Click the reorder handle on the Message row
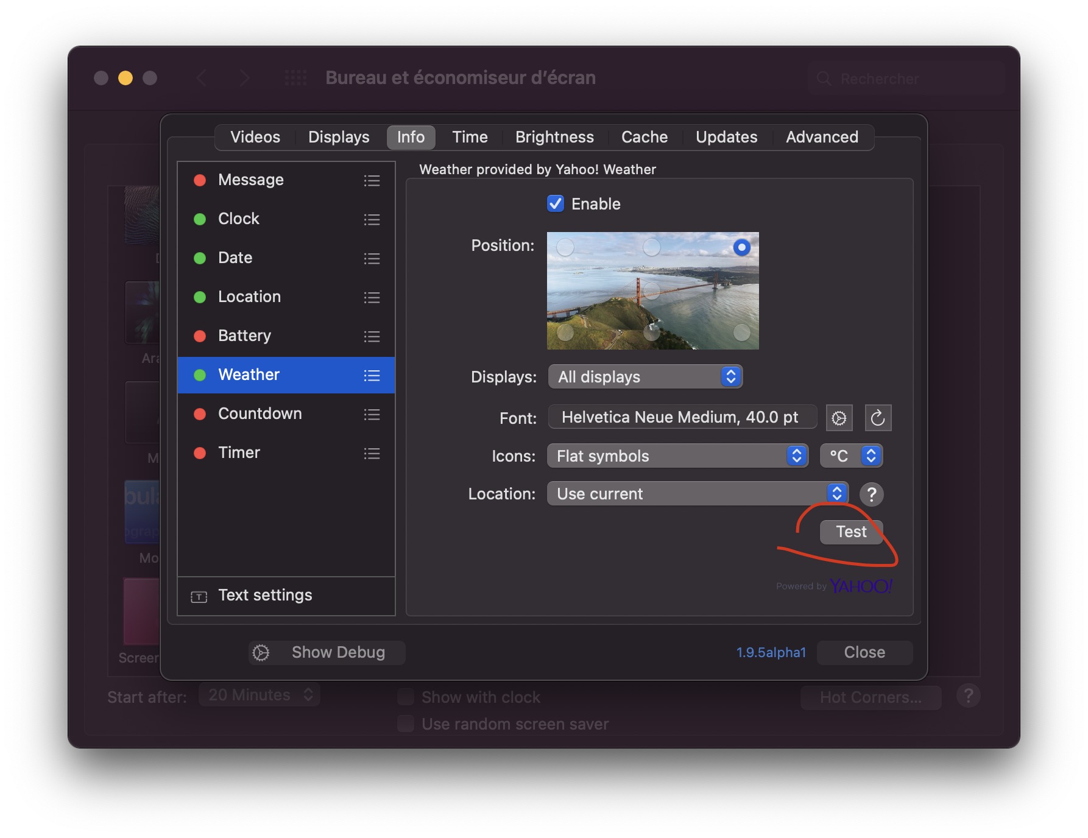This screenshot has height=838, width=1088. pos(372,180)
